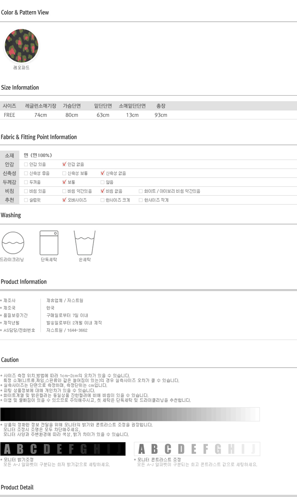
Task: Click the dry cleaning wash icon
Action: (x=13, y=242)
